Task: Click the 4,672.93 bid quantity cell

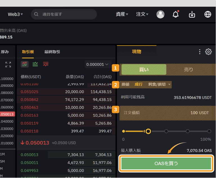Action: 76,163
